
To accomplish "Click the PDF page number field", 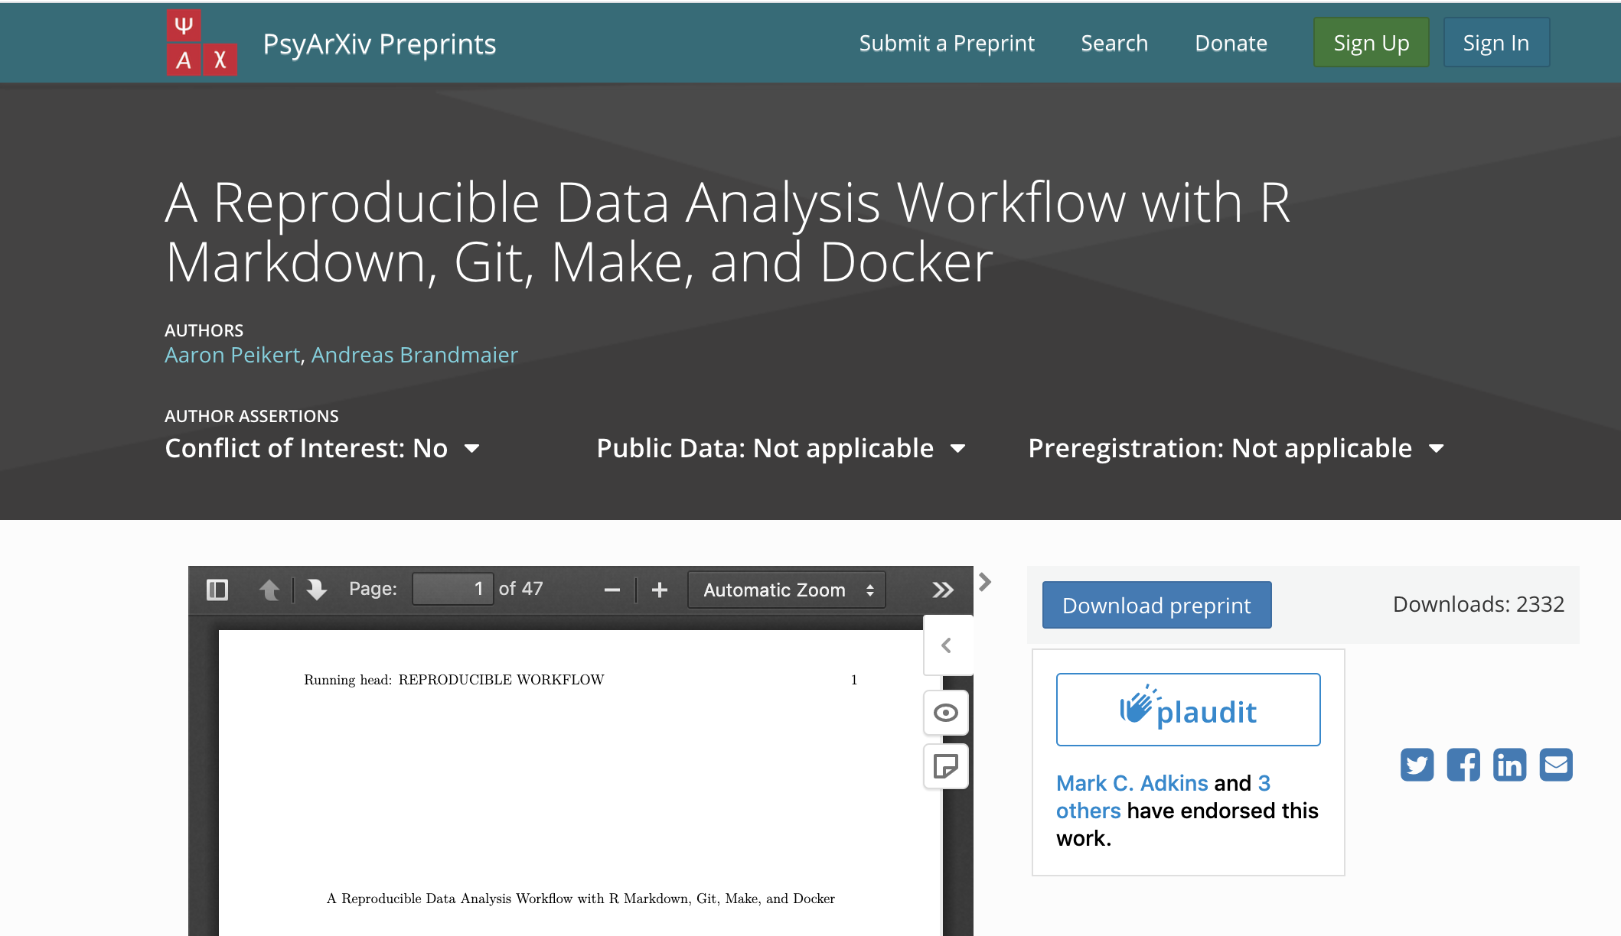I will pos(452,589).
